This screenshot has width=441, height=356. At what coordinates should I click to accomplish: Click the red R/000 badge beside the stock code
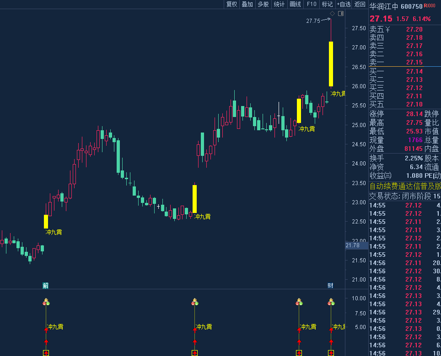(x=429, y=6)
